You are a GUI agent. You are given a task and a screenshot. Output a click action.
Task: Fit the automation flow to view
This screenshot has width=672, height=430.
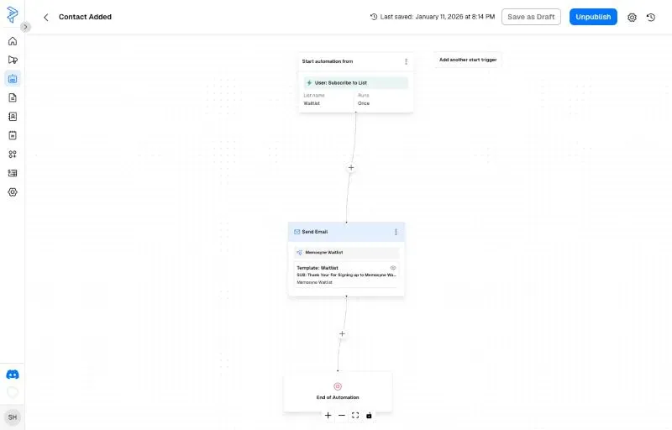coord(355,416)
